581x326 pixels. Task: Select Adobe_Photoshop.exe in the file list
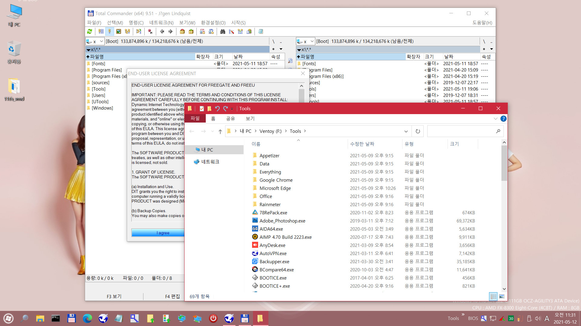pyautogui.click(x=282, y=221)
